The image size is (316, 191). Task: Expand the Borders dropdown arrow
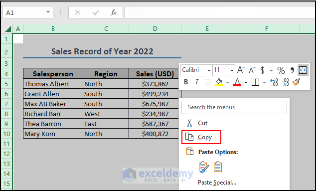[264, 82]
